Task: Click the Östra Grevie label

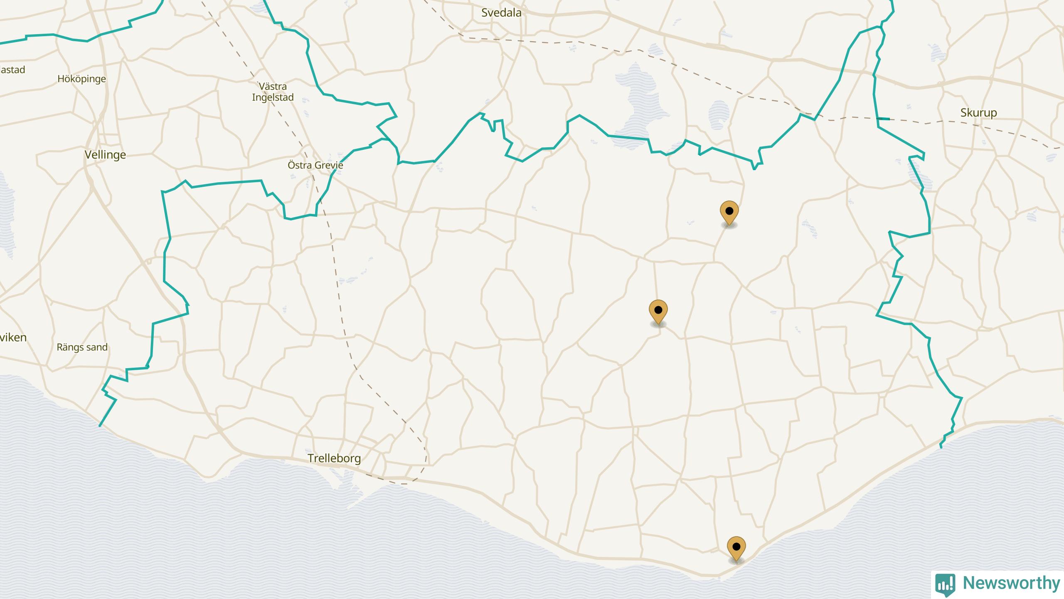Action: click(315, 165)
